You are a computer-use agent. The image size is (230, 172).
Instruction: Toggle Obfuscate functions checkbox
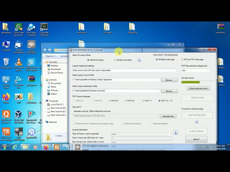coord(123,124)
